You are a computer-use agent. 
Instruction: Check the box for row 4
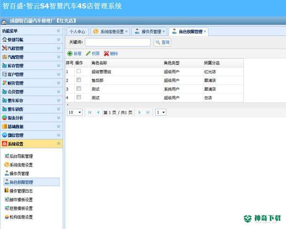(79, 97)
